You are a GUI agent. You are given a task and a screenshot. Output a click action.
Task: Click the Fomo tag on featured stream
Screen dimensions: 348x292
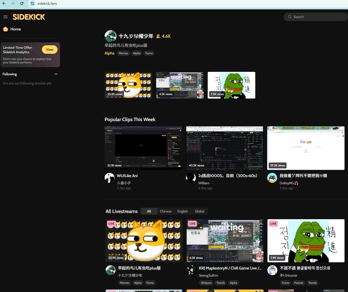[149, 53]
